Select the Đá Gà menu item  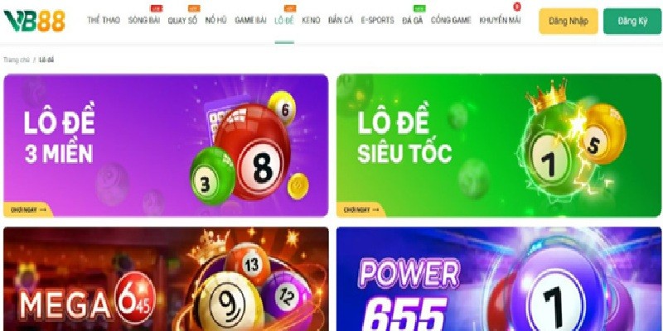tap(412, 20)
